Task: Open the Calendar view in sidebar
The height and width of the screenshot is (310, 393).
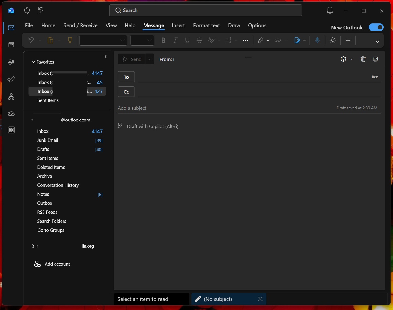Action: (x=11, y=45)
